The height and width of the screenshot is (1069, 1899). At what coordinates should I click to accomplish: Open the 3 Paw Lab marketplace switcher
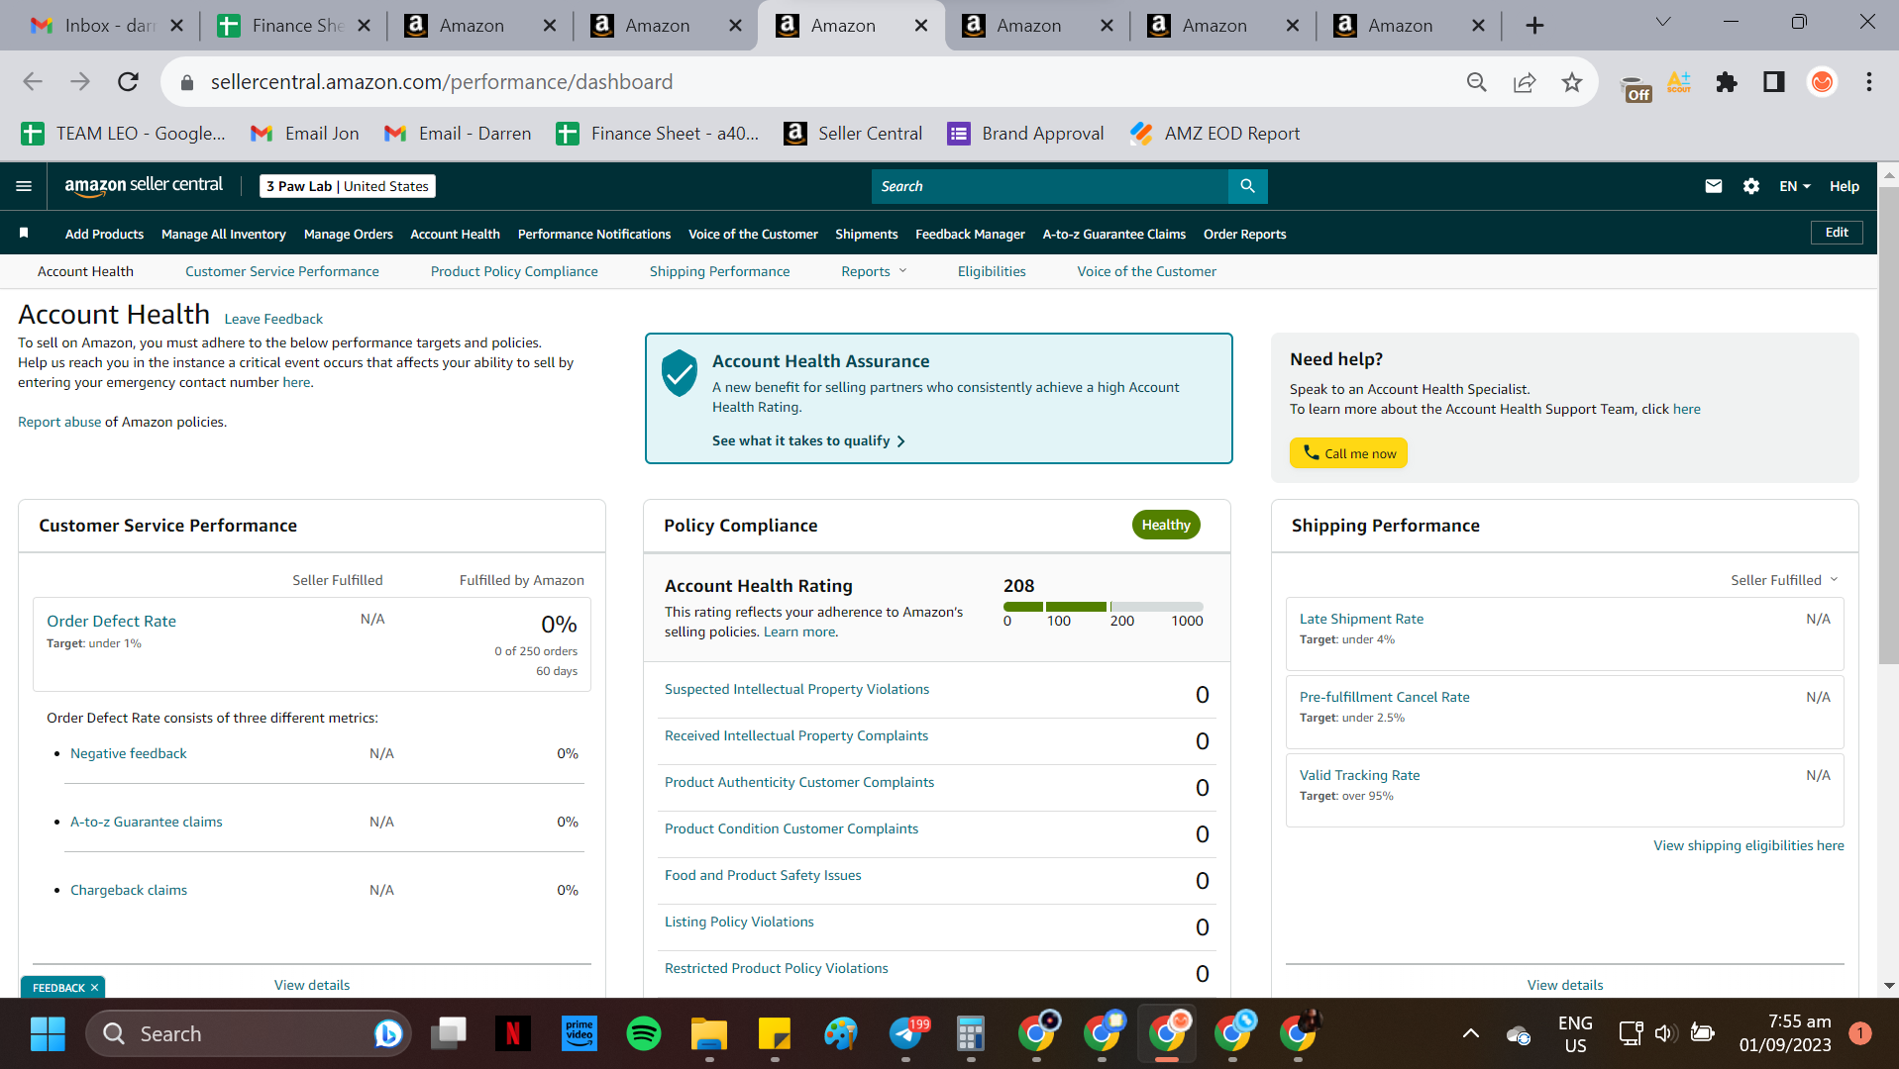click(348, 186)
